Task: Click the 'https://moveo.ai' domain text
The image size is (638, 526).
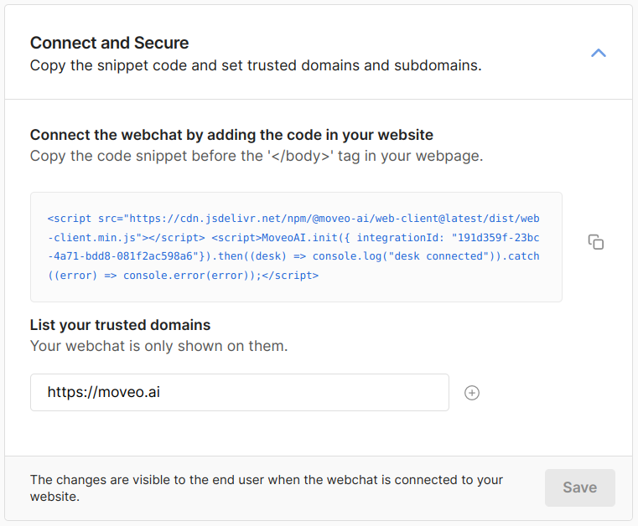Action: pyautogui.click(x=103, y=392)
